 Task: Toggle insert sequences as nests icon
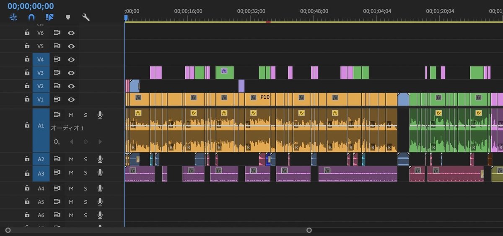(13, 17)
